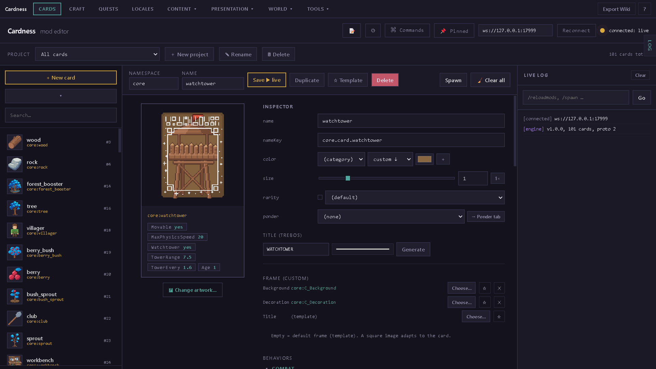This screenshot has width=656, height=369.
Task: Click the red Delete card button
Action: click(385, 80)
